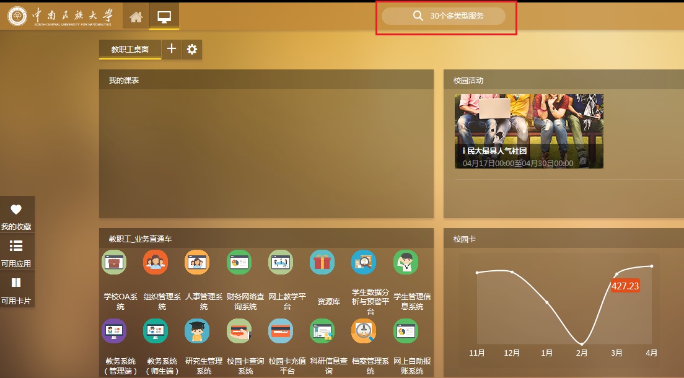This screenshot has height=378, width=684.
Task: Select the desktop monitor icon tab
Action: (x=164, y=17)
